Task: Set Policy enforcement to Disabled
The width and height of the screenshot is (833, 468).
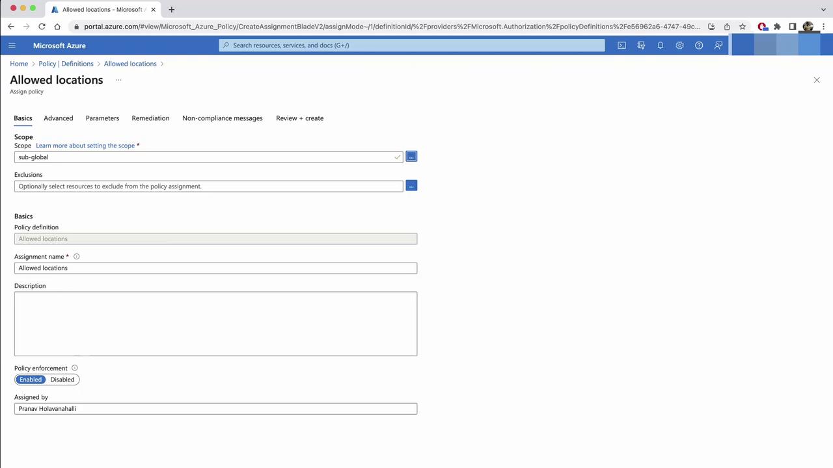Action: pyautogui.click(x=62, y=380)
